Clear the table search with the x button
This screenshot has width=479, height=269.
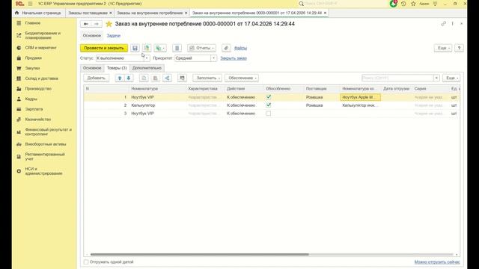436,78
